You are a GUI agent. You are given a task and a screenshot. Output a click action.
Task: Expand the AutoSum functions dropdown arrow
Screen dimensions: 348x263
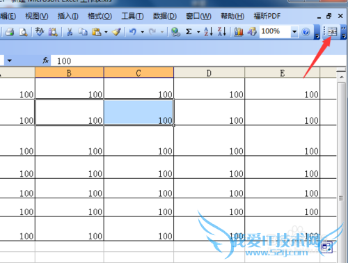click(198, 32)
